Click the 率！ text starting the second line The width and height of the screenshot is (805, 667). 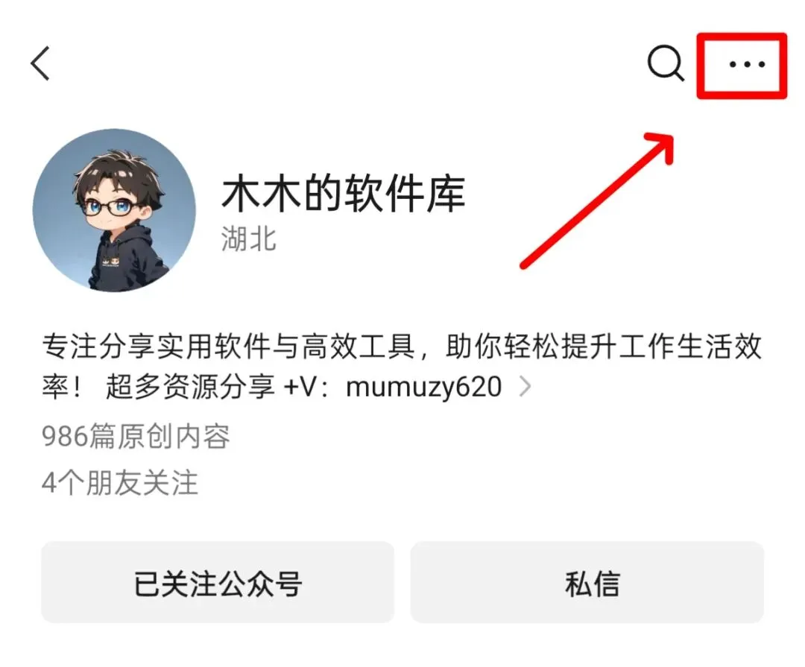pyautogui.click(x=62, y=387)
